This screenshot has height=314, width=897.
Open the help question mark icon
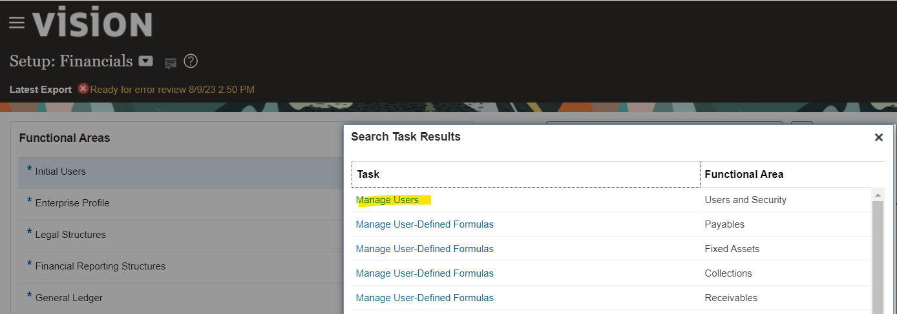tap(191, 61)
